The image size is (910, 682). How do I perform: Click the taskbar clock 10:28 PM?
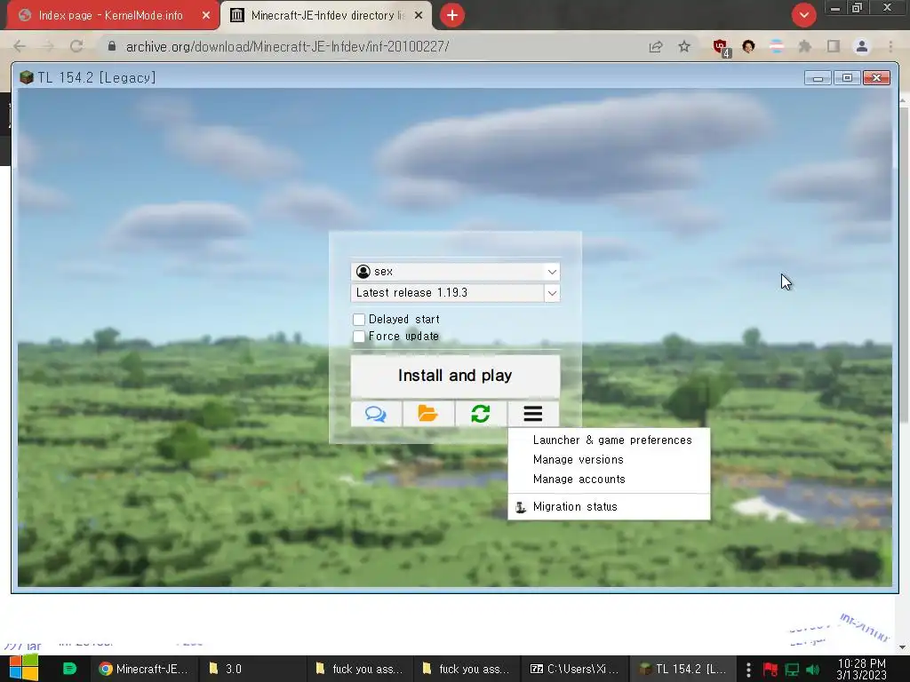861,670
